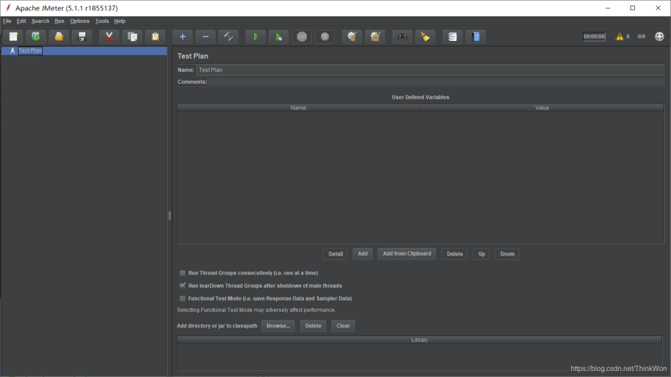Enable Run Thread Groups consecutively checkbox
Image resolution: width=671 pixels, height=377 pixels.
182,273
